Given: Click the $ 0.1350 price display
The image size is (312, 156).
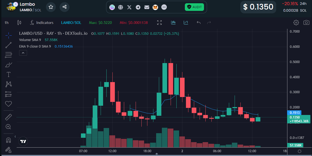Looking at the screenshot, I should point(258,7).
